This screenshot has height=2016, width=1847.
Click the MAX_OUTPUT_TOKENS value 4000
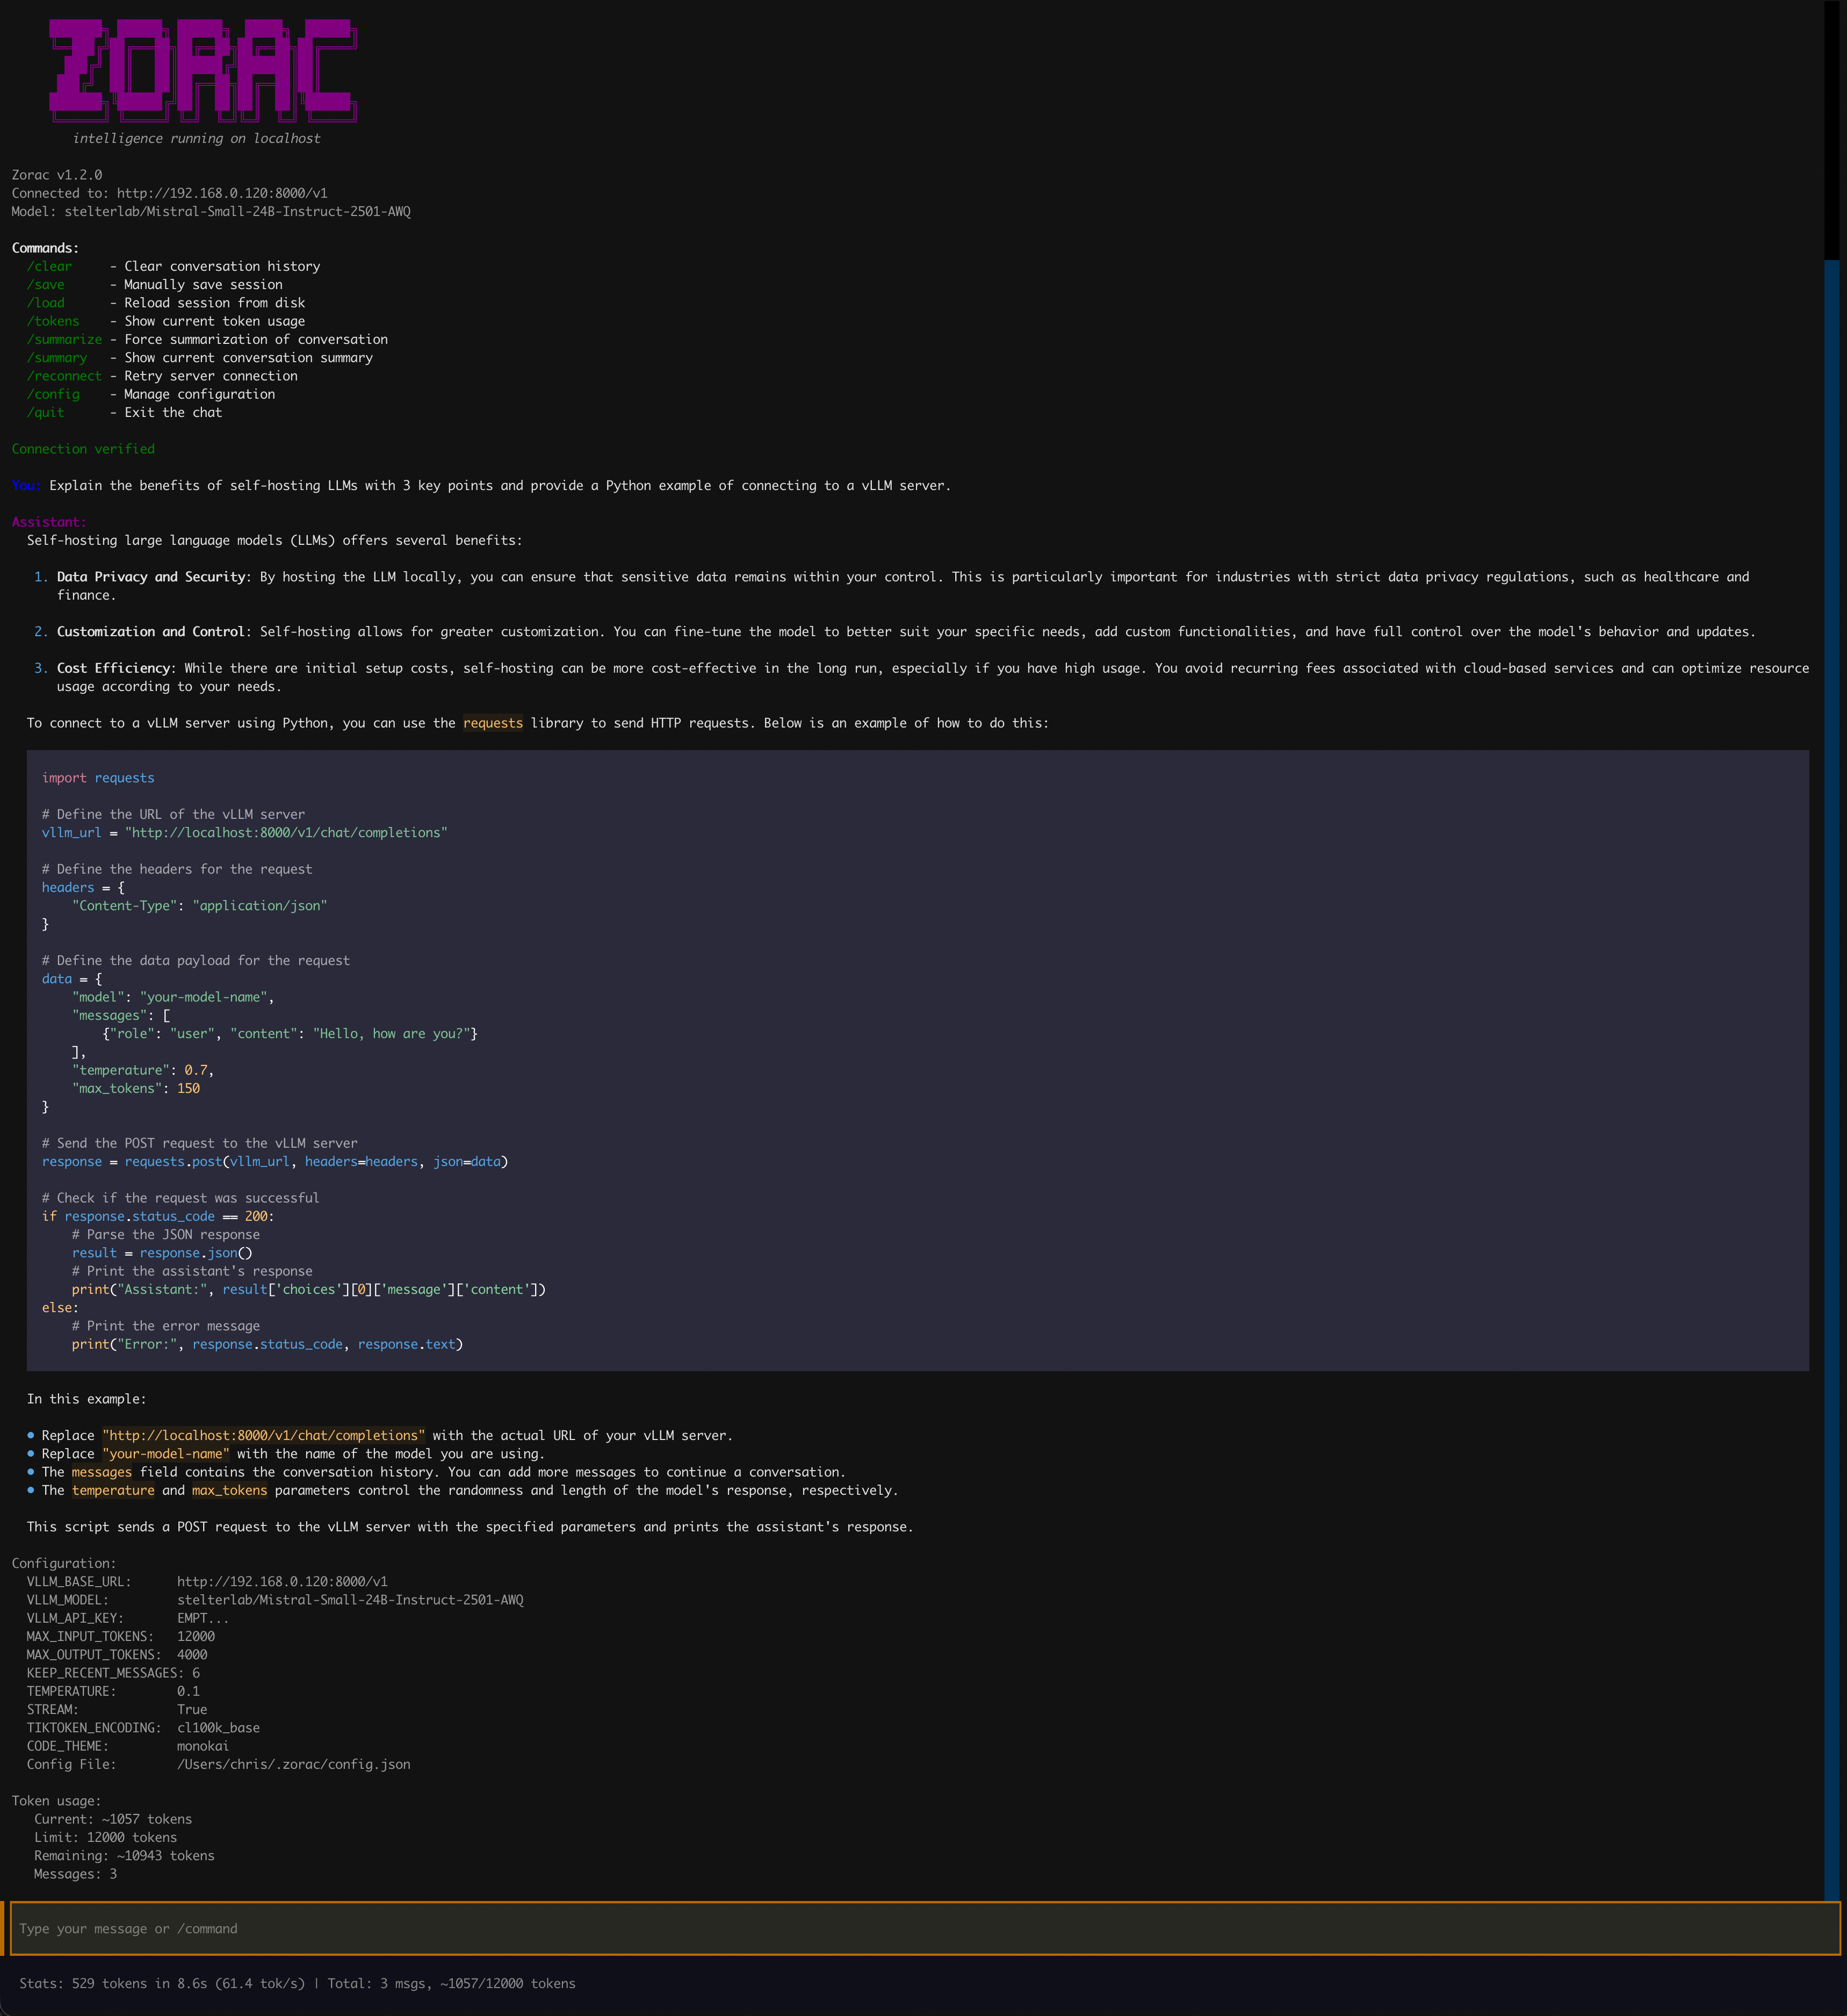click(x=192, y=1655)
